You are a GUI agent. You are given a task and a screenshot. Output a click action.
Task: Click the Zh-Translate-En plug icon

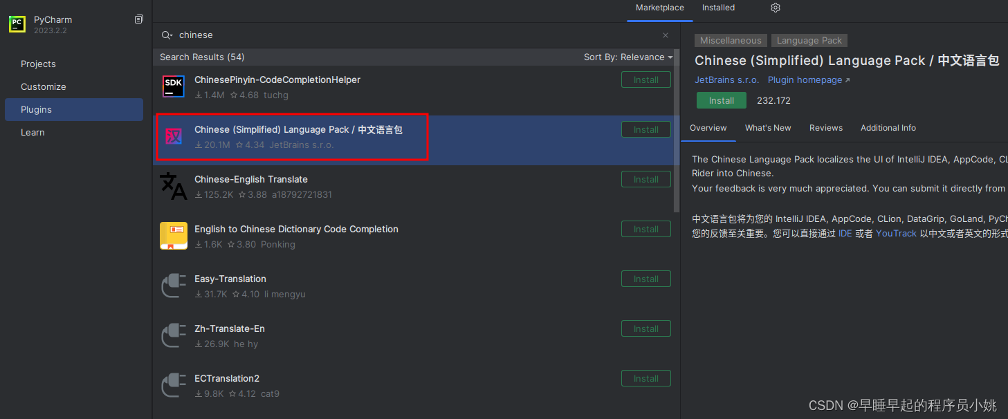[174, 335]
